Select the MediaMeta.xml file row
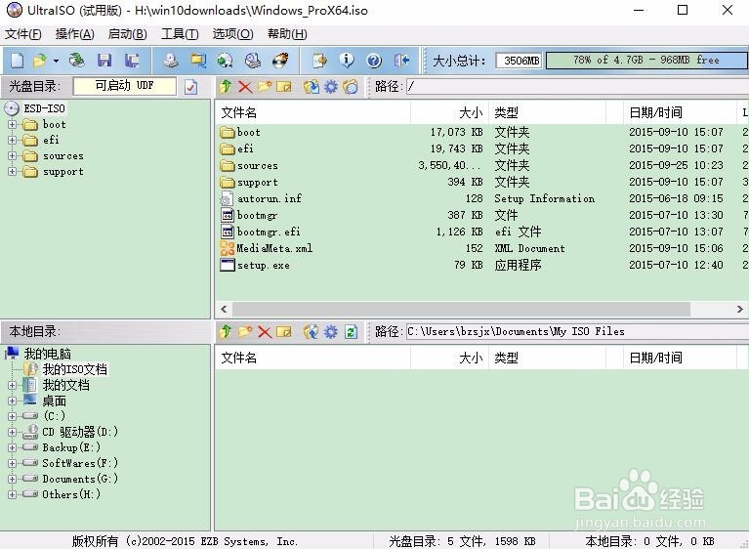This screenshot has width=749, height=549. coord(481,248)
